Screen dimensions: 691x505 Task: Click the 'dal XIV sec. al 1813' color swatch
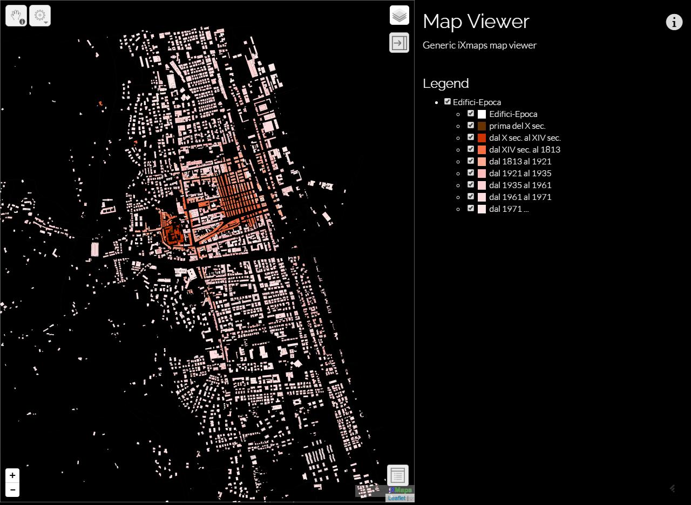pyautogui.click(x=482, y=150)
